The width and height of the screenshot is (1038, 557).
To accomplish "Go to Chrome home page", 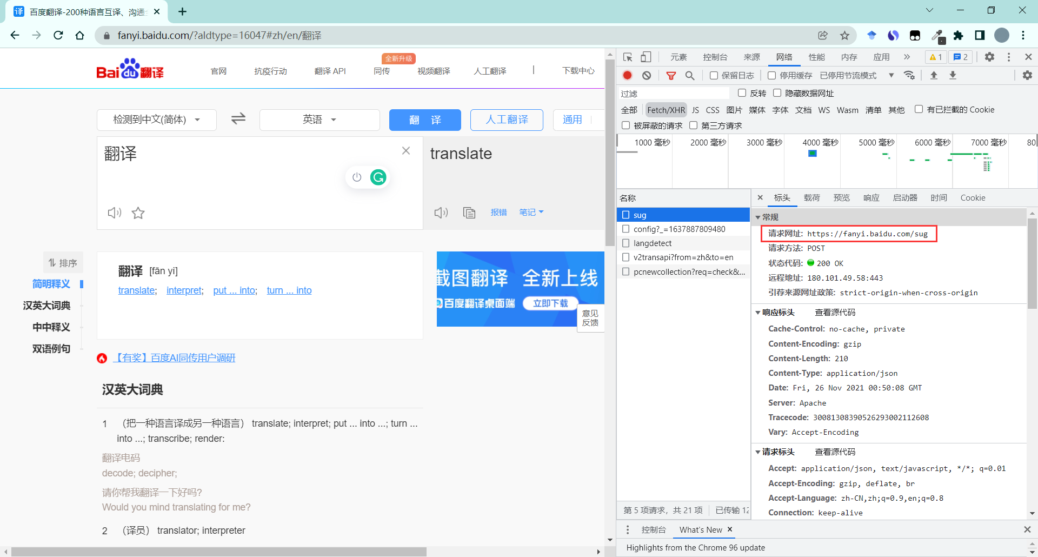I will point(80,36).
